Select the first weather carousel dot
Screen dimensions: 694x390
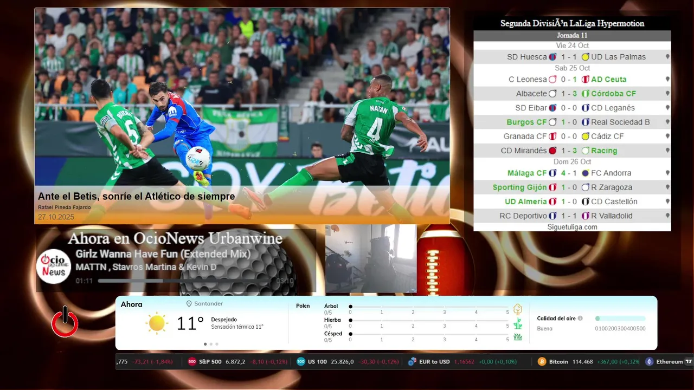click(205, 344)
